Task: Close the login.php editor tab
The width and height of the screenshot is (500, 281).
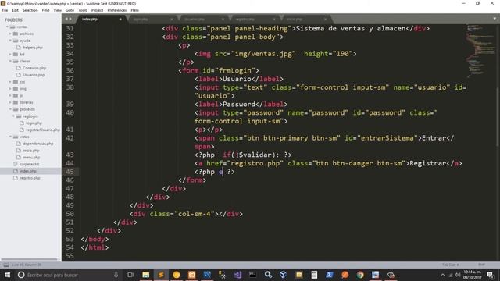Action: 172,19
